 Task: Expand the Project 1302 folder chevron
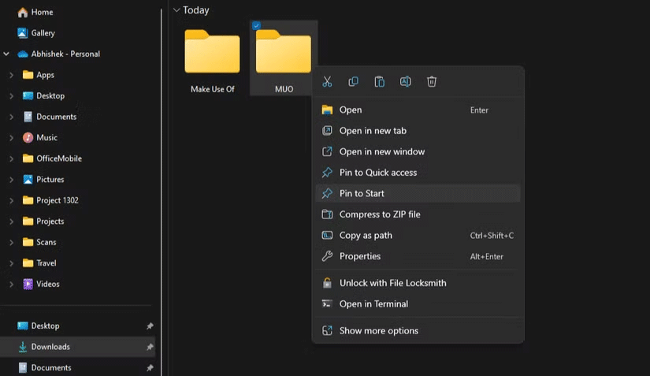click(11, 200)
